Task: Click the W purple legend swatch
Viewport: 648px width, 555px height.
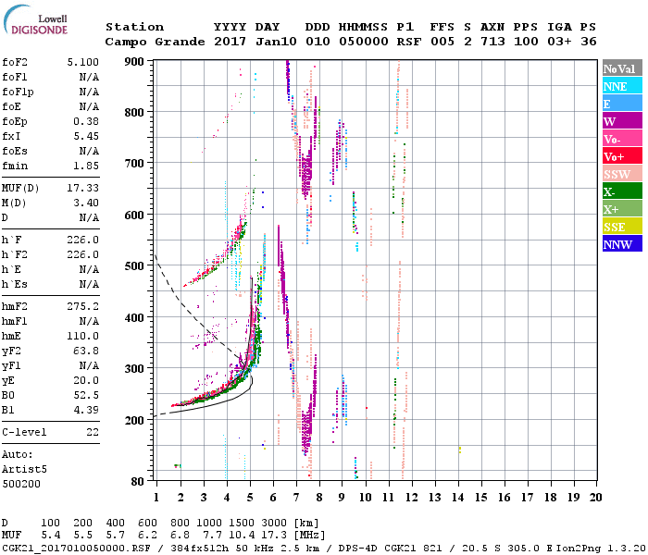Action: [622, 121]
